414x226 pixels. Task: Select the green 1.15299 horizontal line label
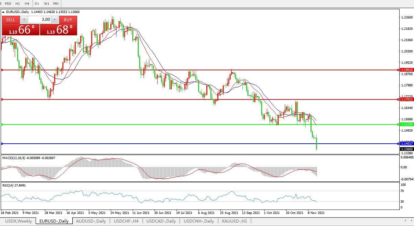coord(407,124)
